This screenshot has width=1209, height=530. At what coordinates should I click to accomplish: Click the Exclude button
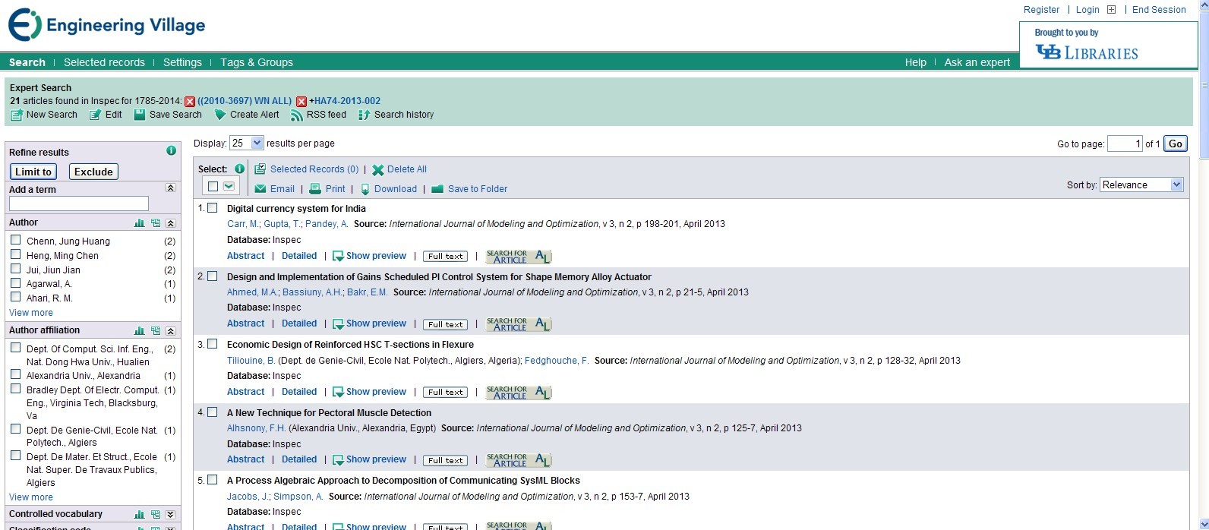coord(93,172)
